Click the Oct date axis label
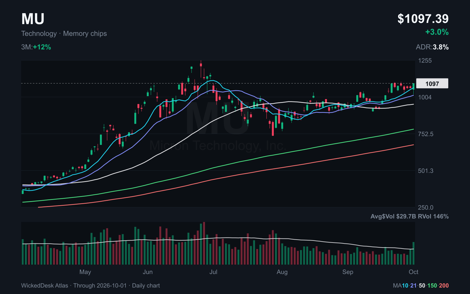The width and height of the screenshot is (470, 294). click(414, 272)
